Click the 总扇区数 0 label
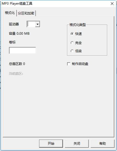Viewport: 117px width, 151px height. coord(17,64)
